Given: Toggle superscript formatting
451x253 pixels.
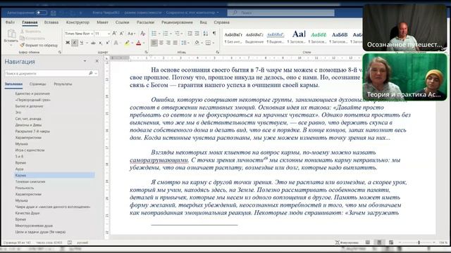Looking at the screenshot, I should pos(108,43).
